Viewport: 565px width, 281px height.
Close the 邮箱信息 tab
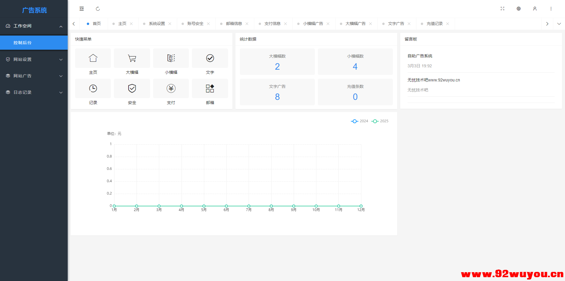247,24
